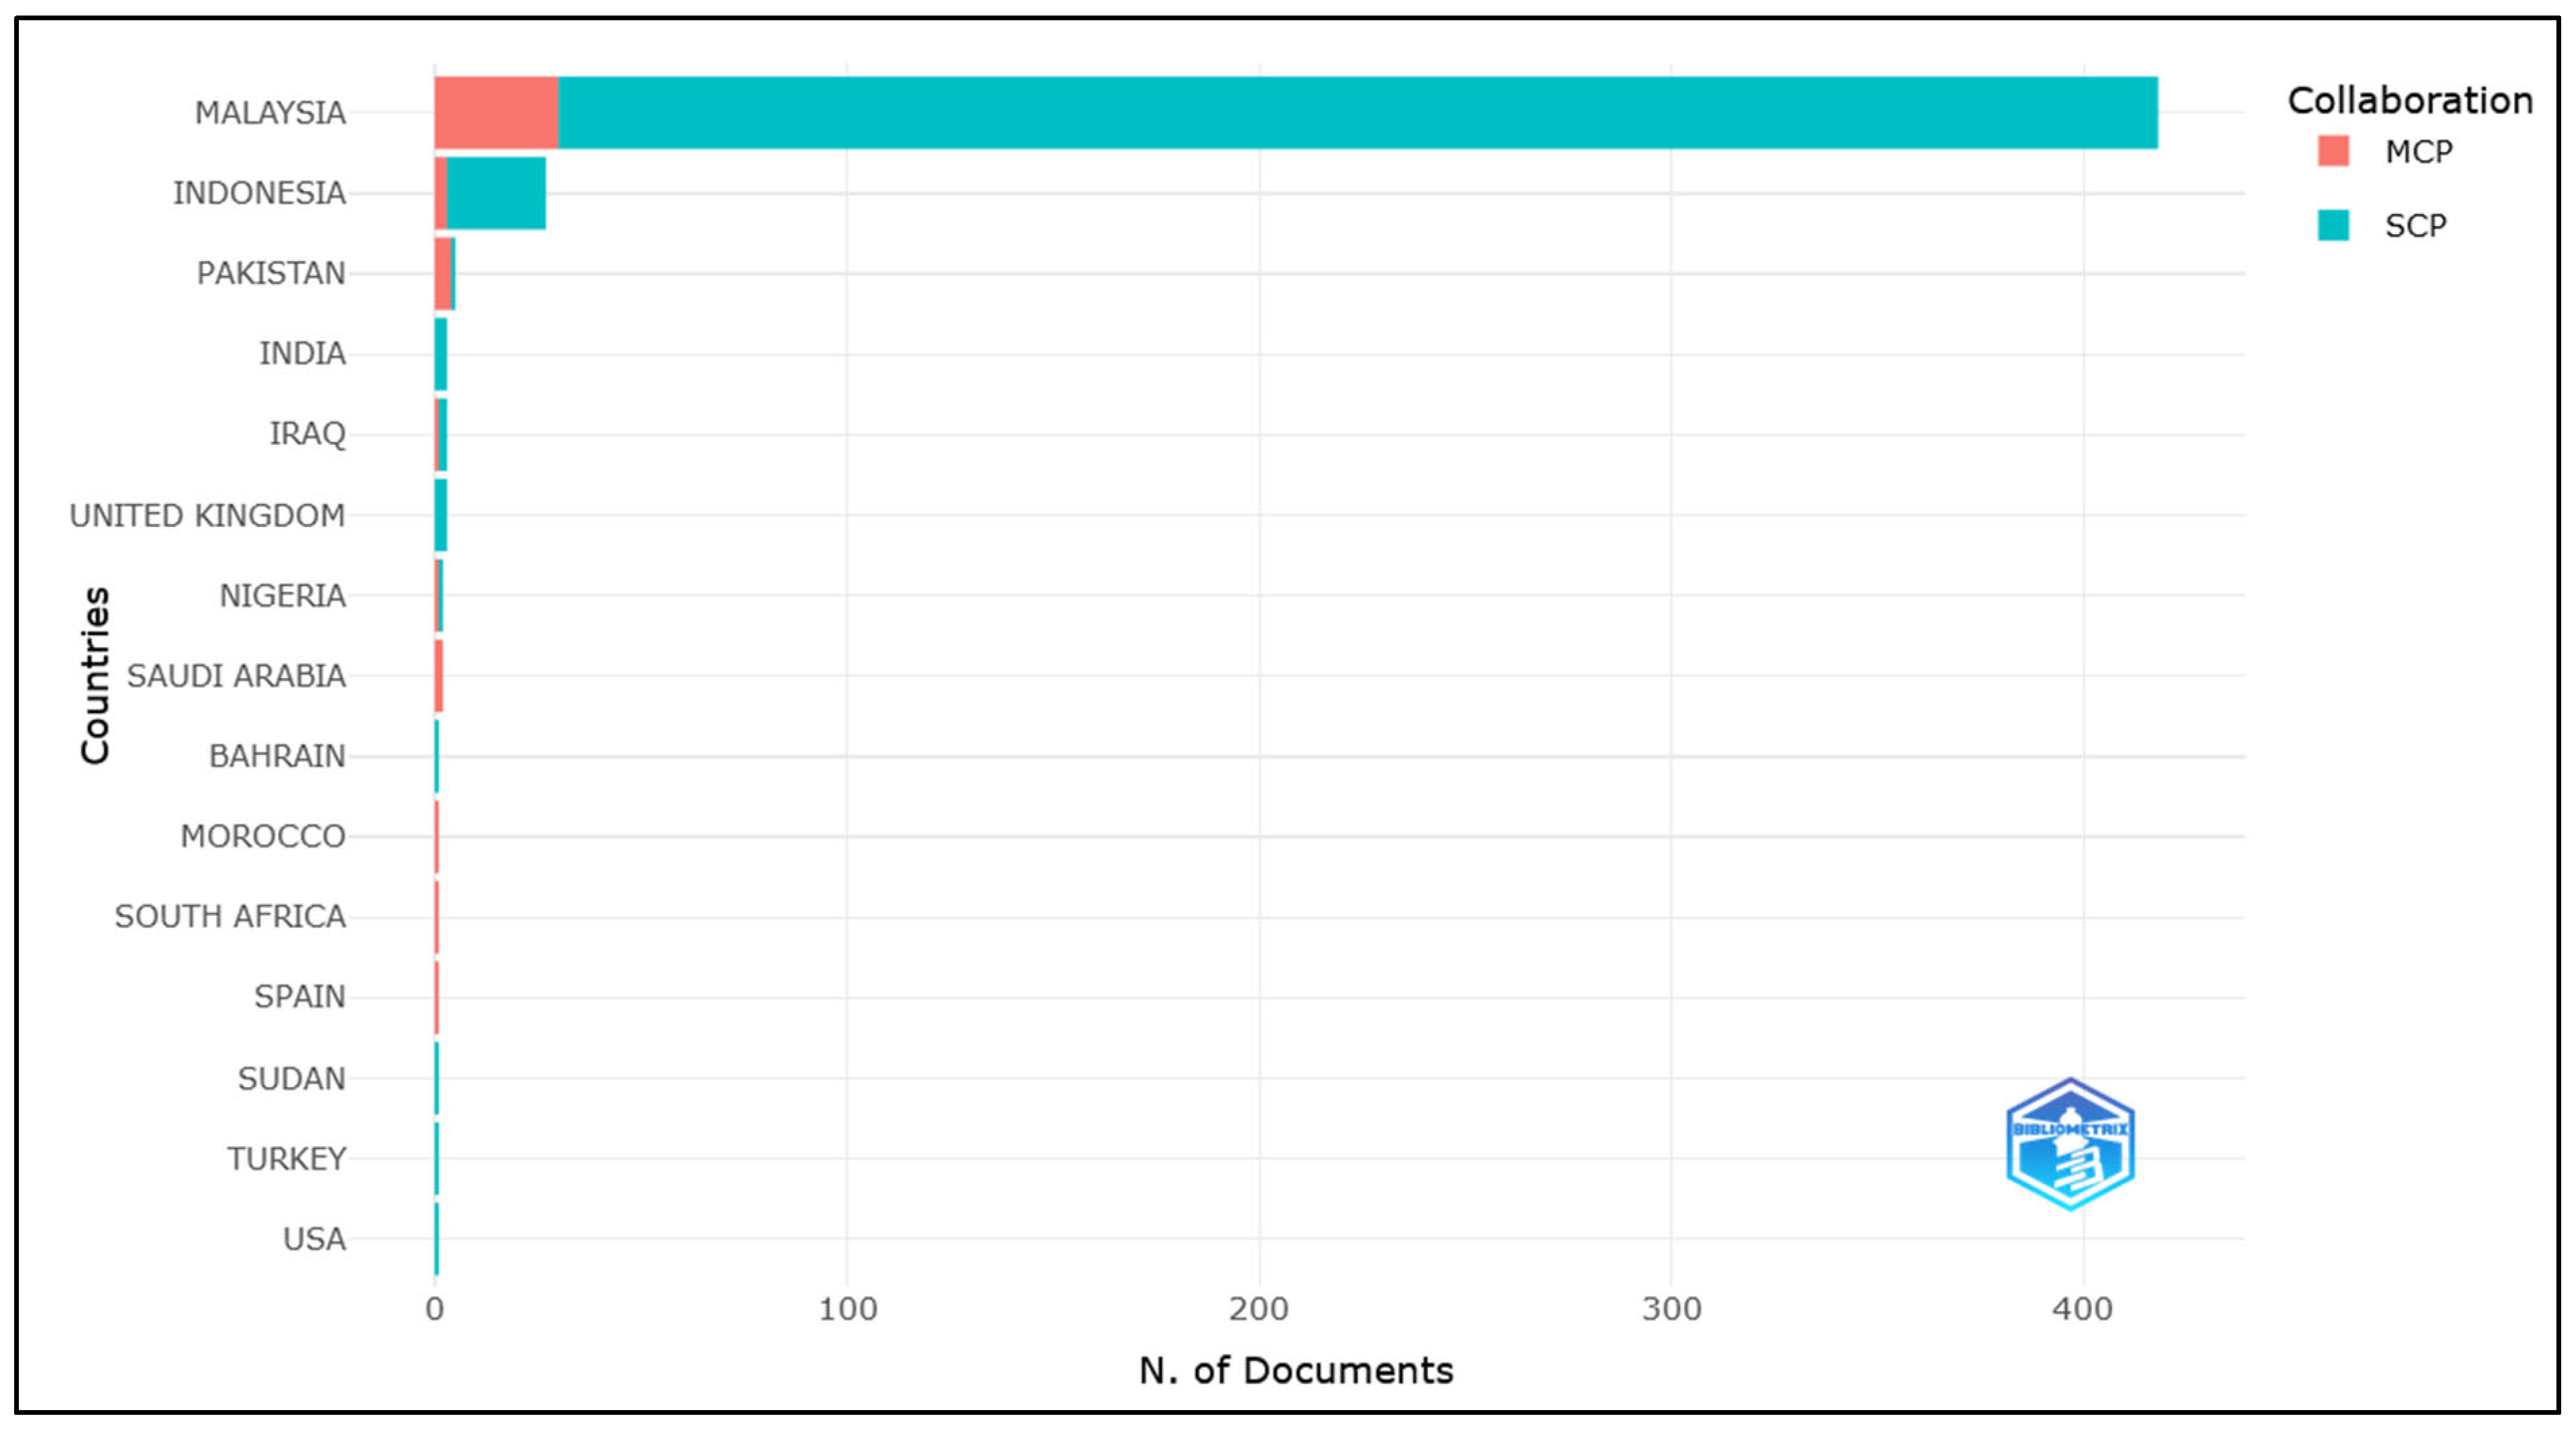Click the Countries axis title
The height and width of the screenshot is (1431, 2576).
coord(95,676)
